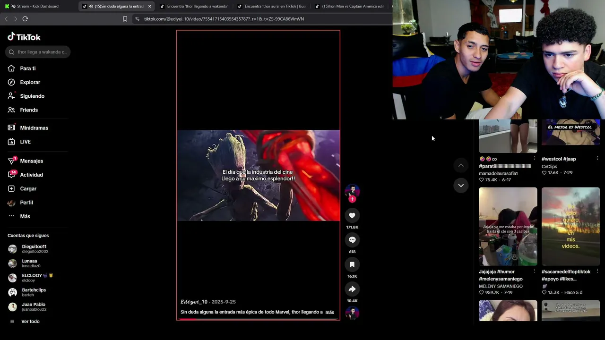Open options menu for MELENY SAMANIEGO video

click(x=535, y=271)
